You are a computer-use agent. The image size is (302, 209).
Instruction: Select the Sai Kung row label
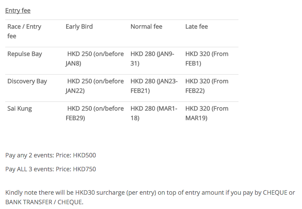point(20,109)
